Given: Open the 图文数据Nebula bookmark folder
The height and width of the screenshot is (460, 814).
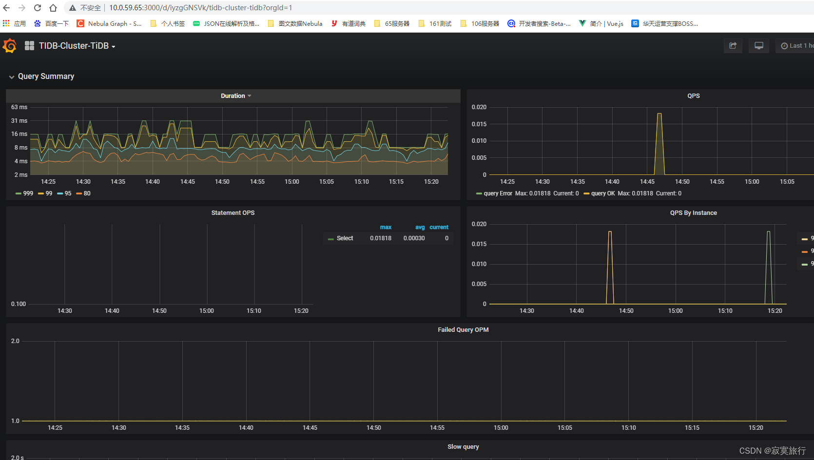Looking at the screenshot, I should point(295,23).
